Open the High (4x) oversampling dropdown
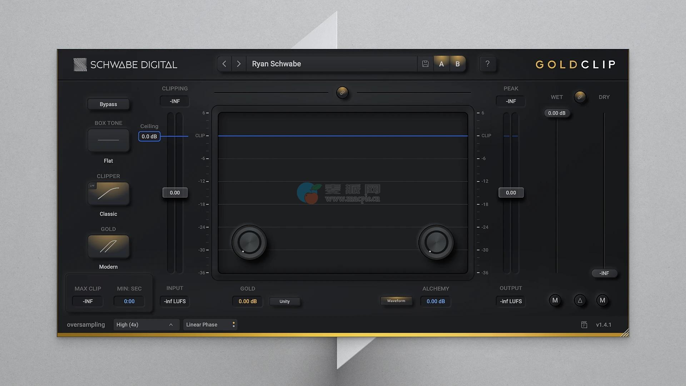Viewport: 686px width, 386px height. [x=146, y=325]
